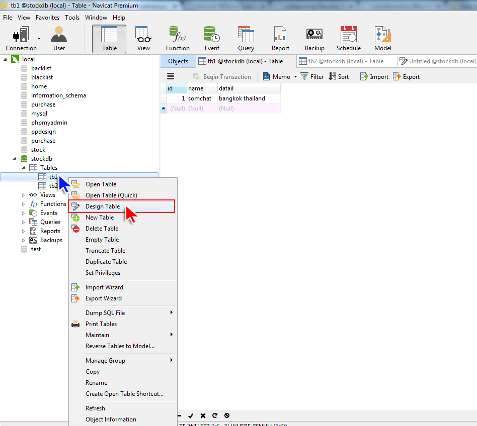The image size is (477, 426).
Task: Open the View menu in menu bar
Action: 24,18
